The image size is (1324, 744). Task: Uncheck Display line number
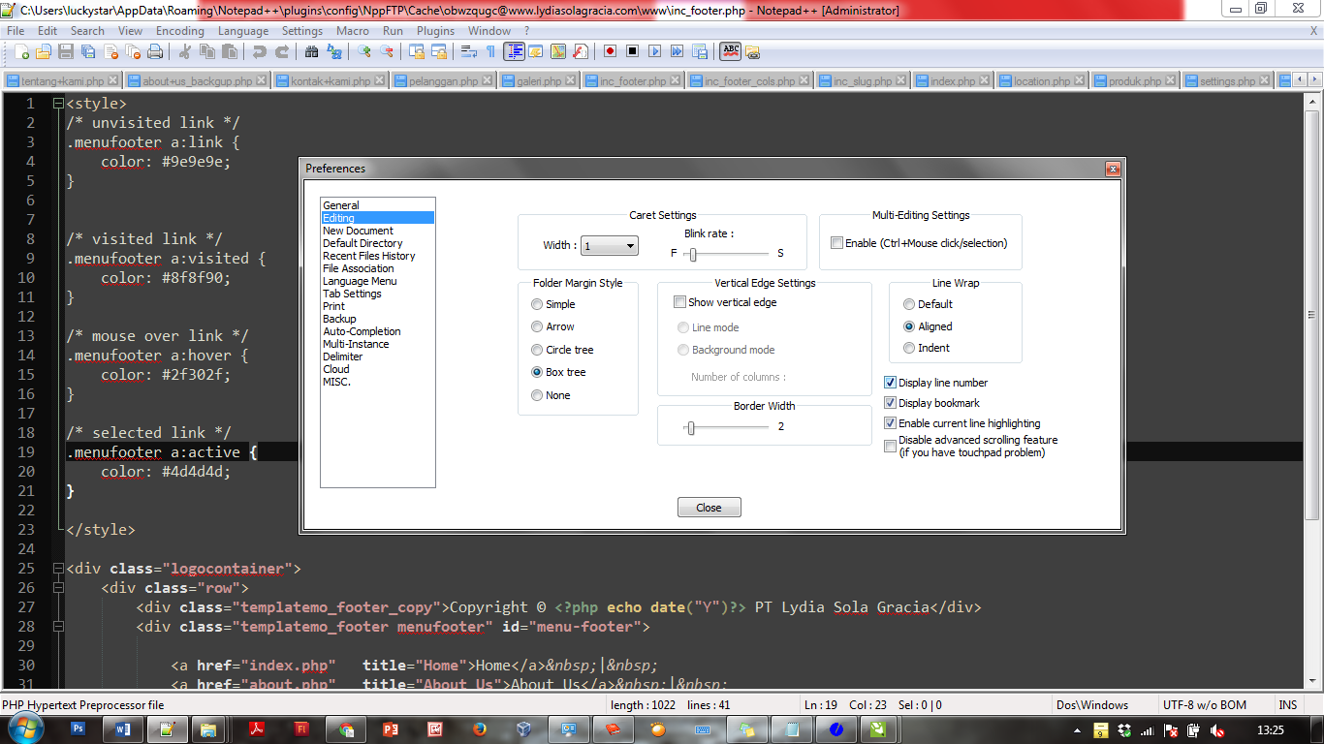[x=890, y=382]
